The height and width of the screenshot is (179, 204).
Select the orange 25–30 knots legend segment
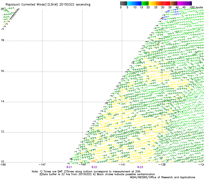point(159,3)
